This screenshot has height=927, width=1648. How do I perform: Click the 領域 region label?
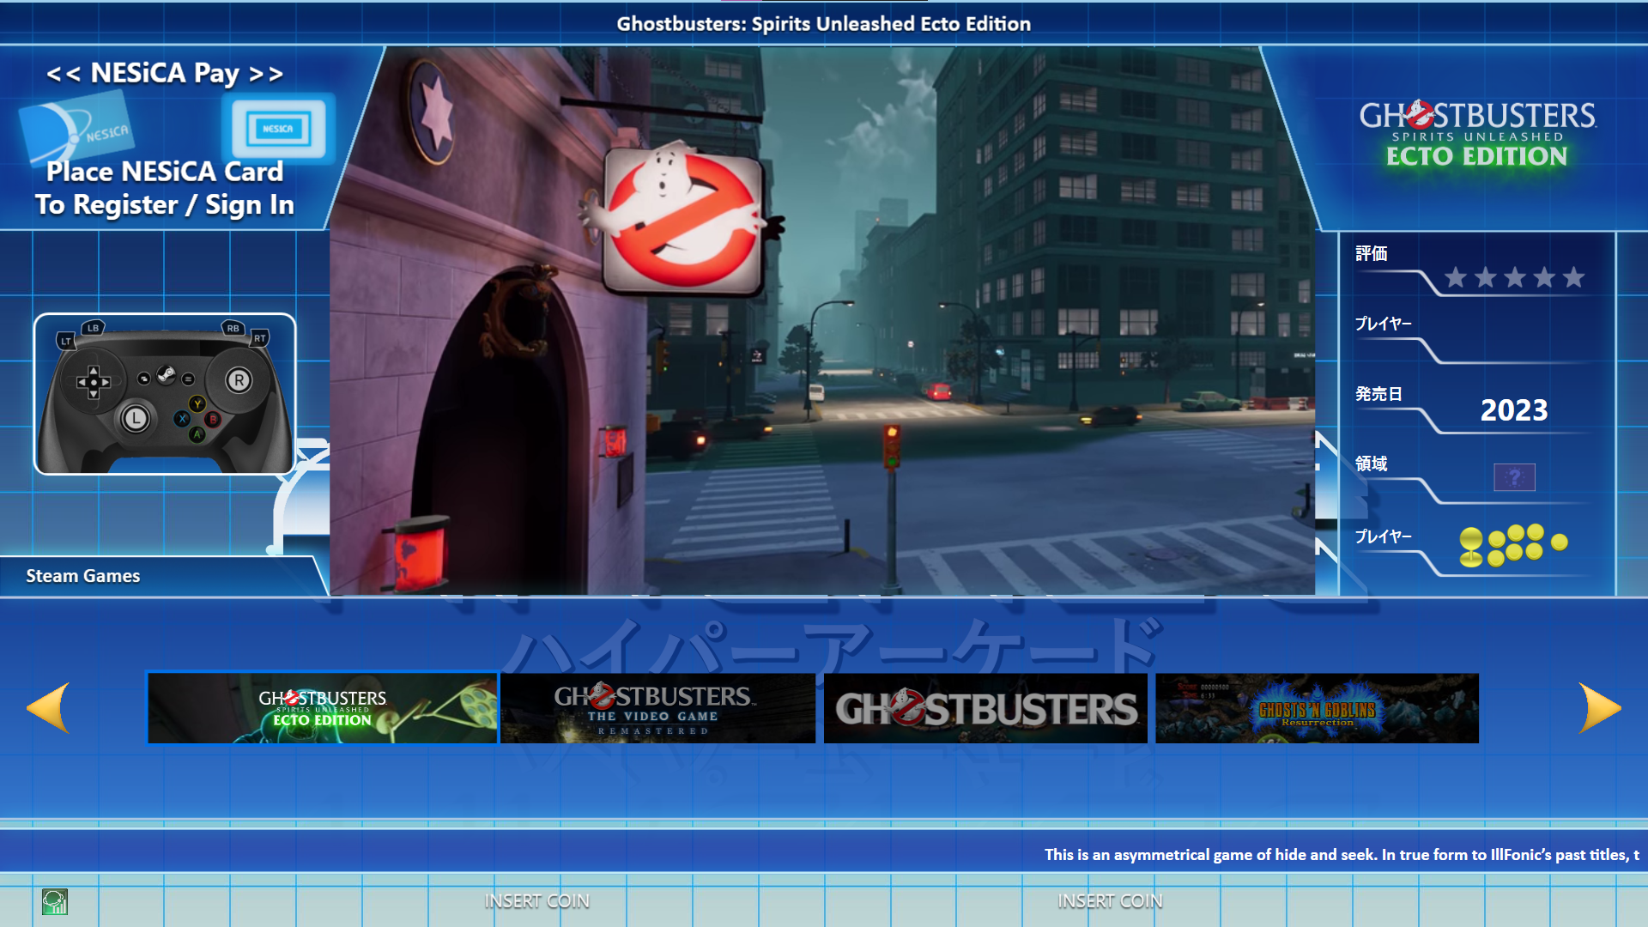click(x=1372, y=464)
